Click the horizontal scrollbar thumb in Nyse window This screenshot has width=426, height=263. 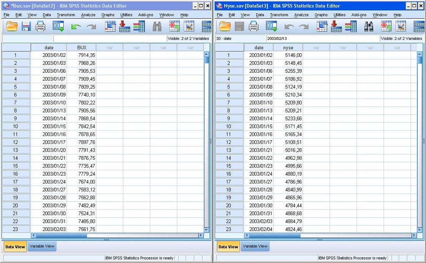(x=275, y=235)
